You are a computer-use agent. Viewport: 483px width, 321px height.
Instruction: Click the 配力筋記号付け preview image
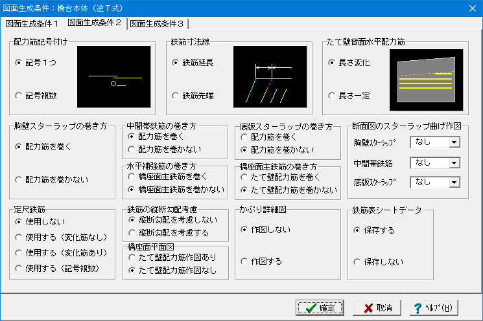pyautogui.click(x=113, y=77)
